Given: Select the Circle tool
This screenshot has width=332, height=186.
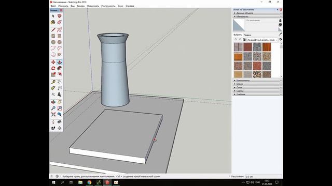Looking at the screenshot, I should tap(53, 42).
